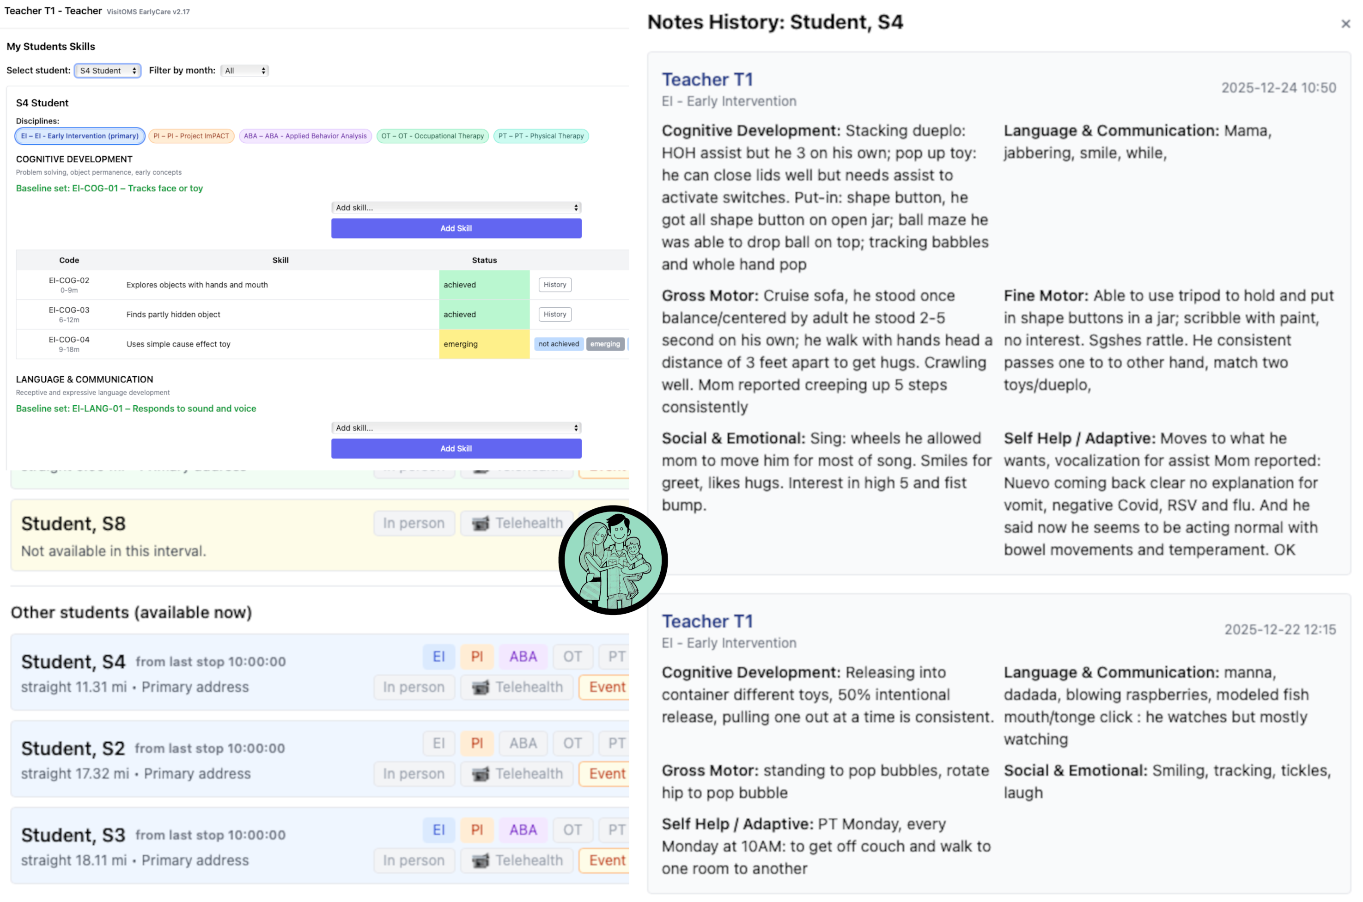Select the Event option for Student S2
The image size is (1363, 902).
pyautogui.click(x=606, y=774)
